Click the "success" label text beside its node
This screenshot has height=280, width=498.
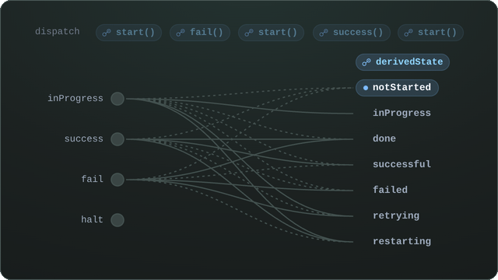tap(83, 138)
